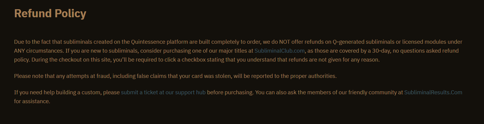This screenshot has width=484, height=124.
Task: Click the capitalized word NOT
Action: tap(284, 42)
